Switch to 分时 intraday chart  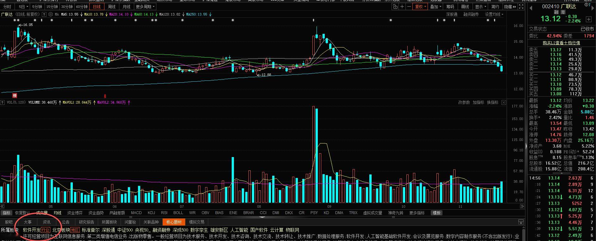tap(7, 7)
